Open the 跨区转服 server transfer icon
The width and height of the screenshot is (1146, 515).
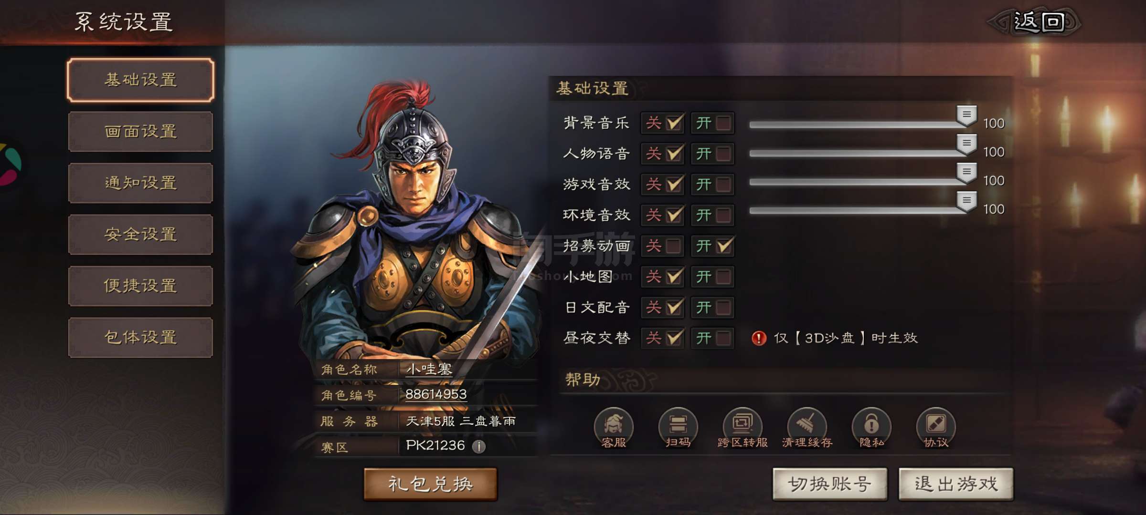click(743, 427)
